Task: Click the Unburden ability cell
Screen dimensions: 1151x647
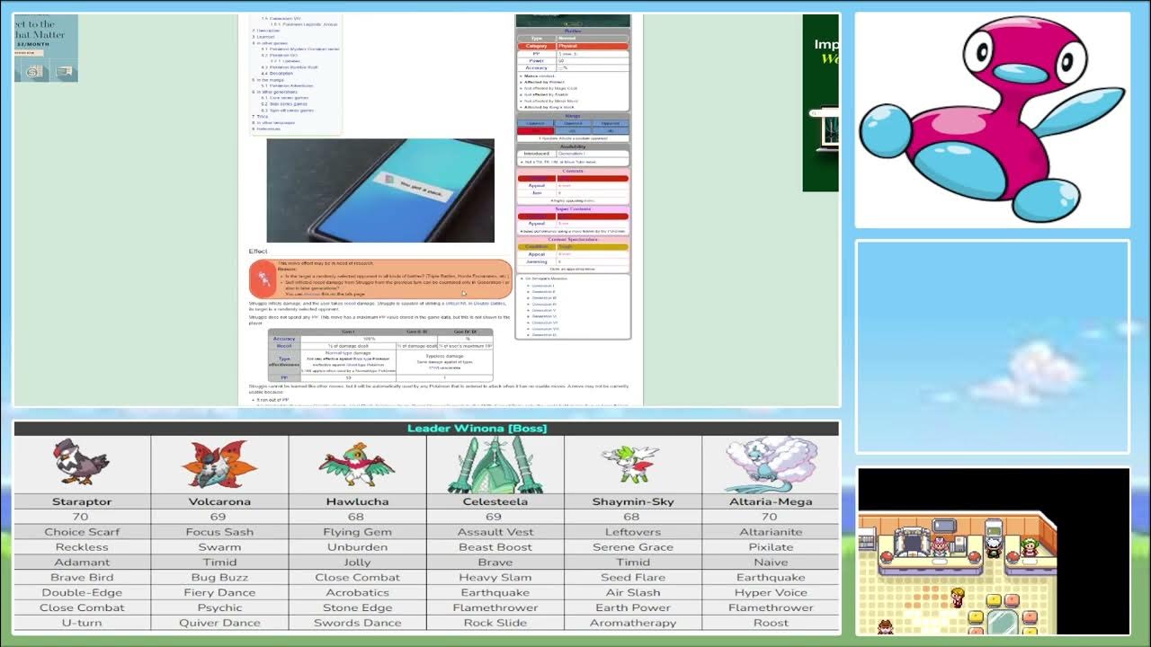Action: (x=357, y=547)
